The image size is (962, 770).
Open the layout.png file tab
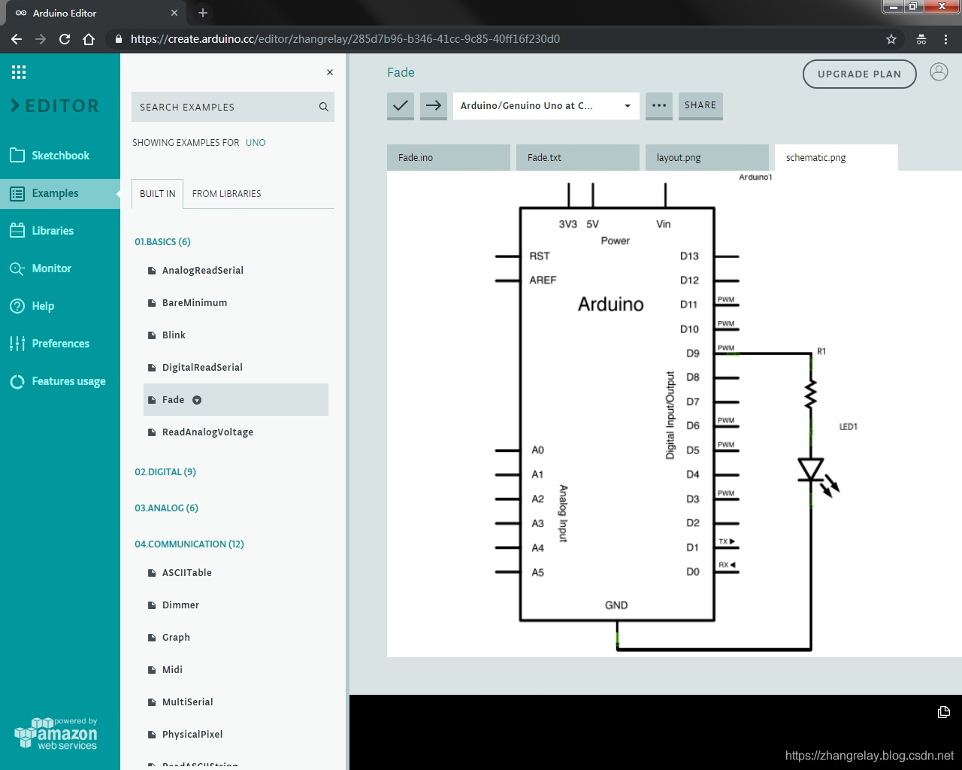707,157
